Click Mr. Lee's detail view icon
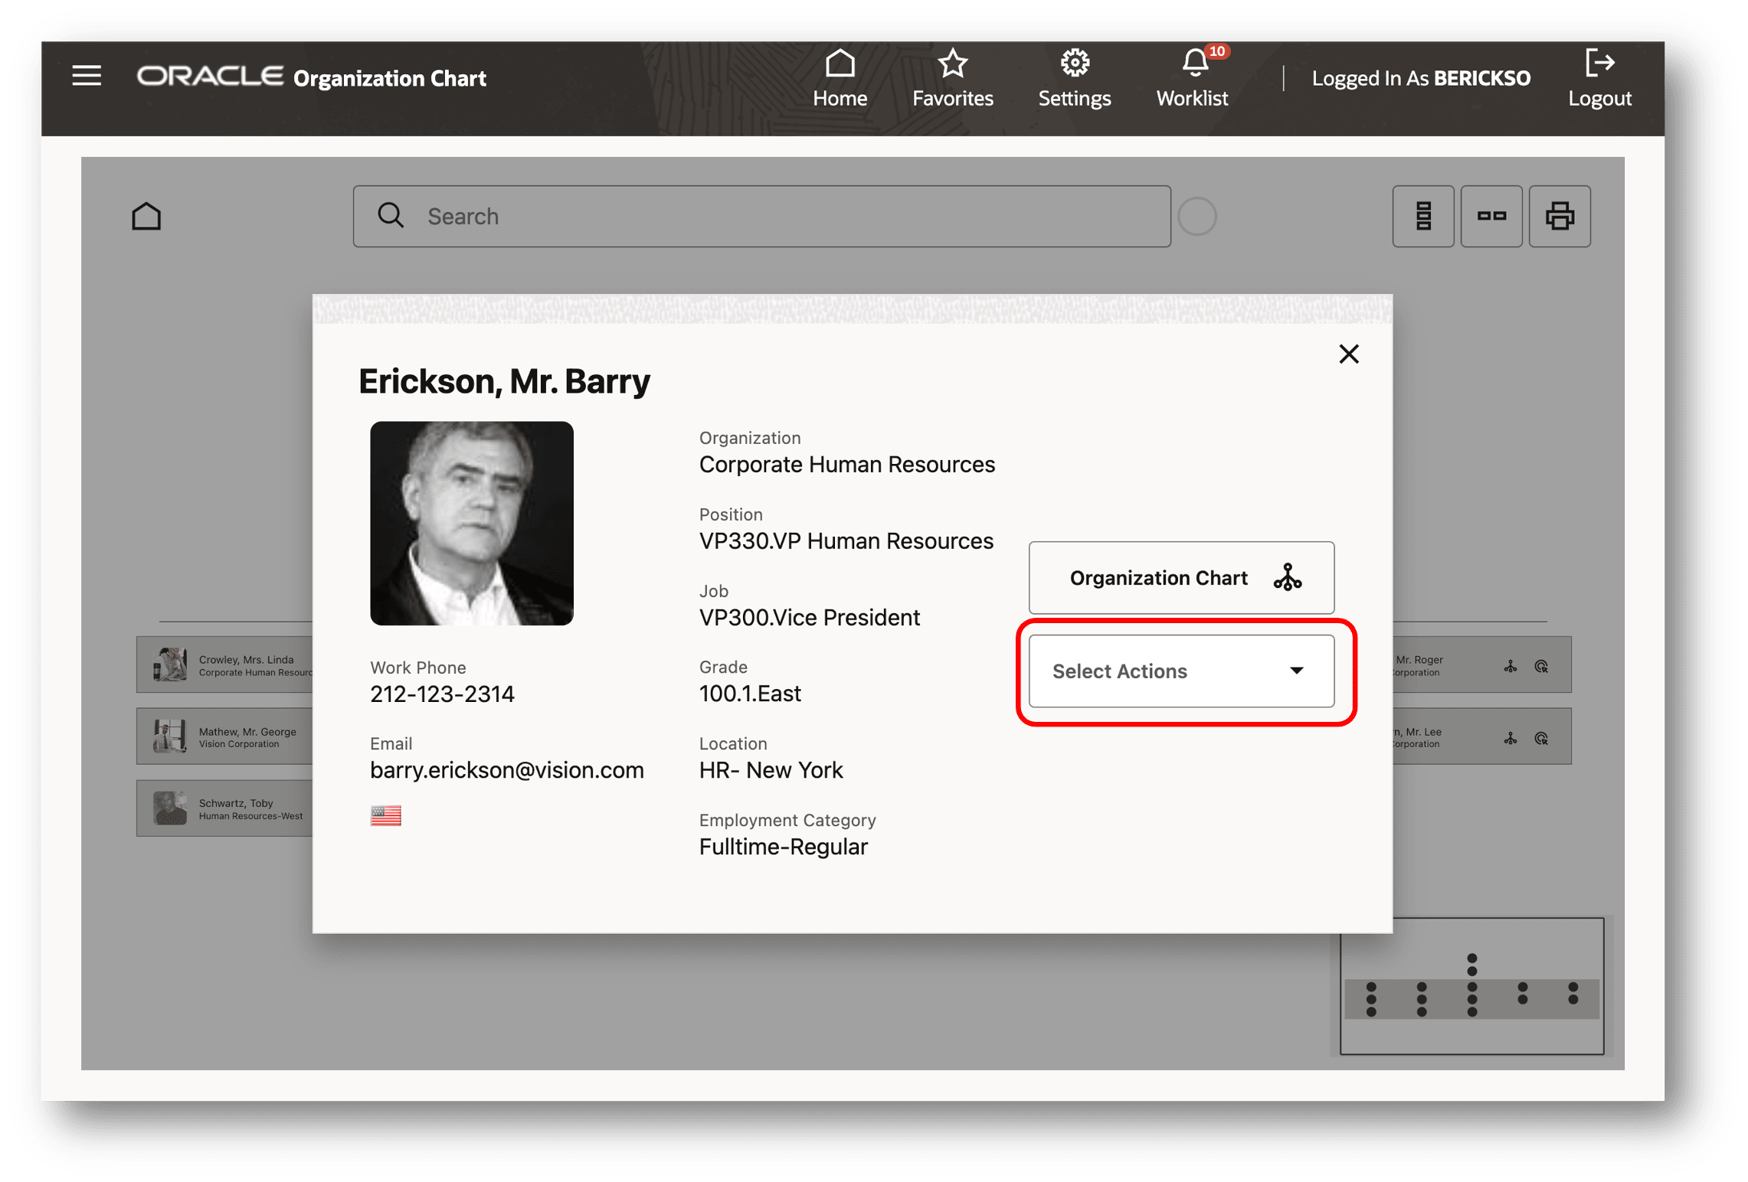Image resolution: width=1748 pixels, height=1182 pixels. pos(1541,738)
